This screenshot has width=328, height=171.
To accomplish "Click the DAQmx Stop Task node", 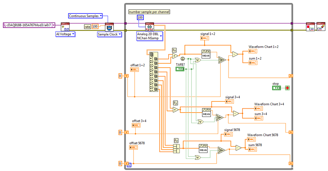I will (310, 27).
